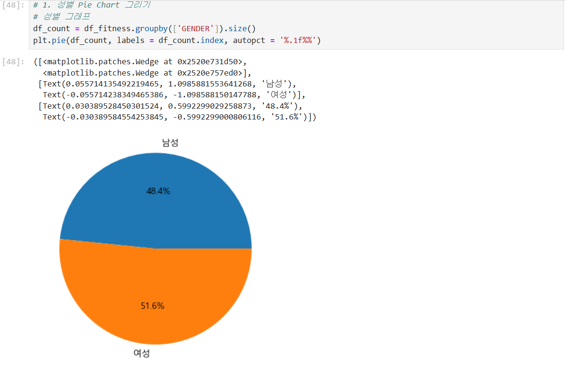
Task: Click the input prompt [48] beside code
Action: 13,5
